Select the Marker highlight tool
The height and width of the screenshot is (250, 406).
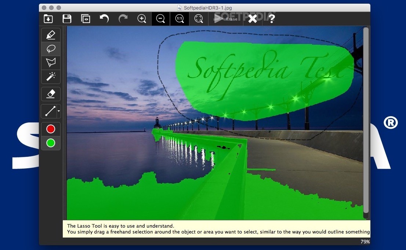coord(51,35)
